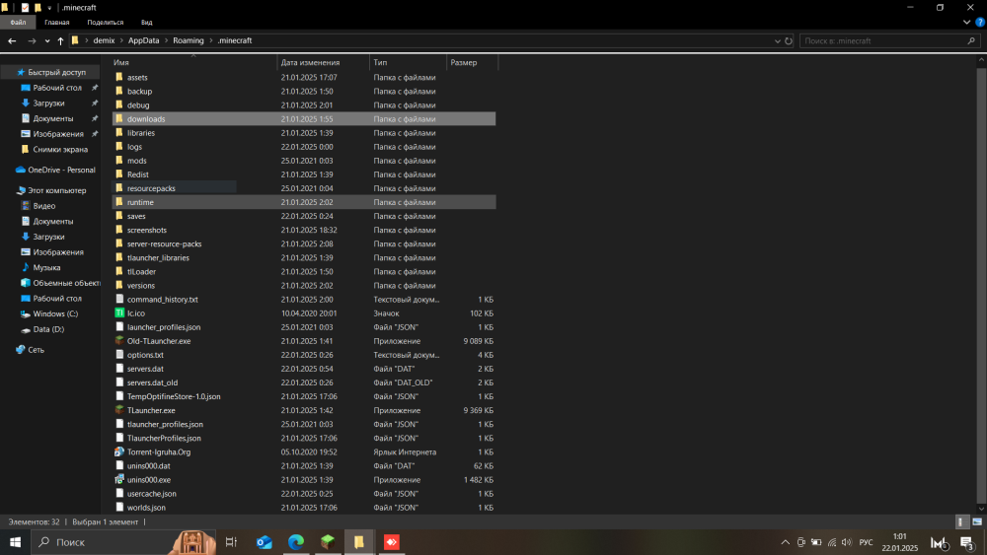Open the Поделиться ribbon tab
The image size is (987, 555).
(106, 22)
